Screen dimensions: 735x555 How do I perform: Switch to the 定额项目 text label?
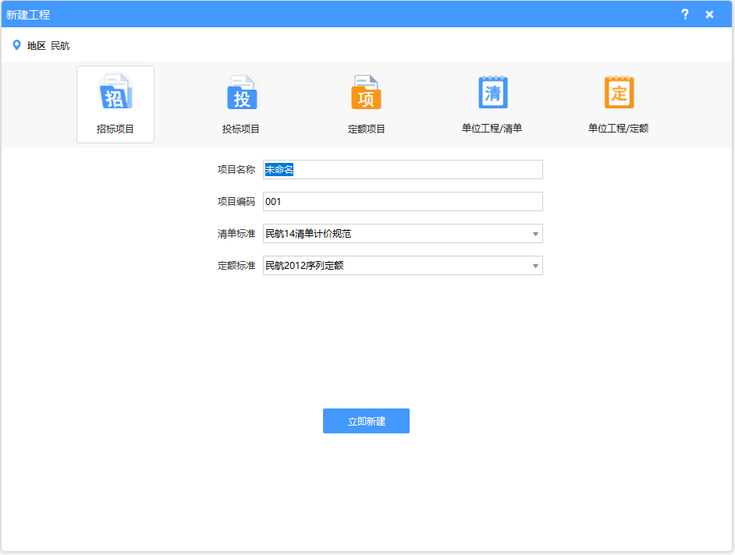click(x=366, y=129)
